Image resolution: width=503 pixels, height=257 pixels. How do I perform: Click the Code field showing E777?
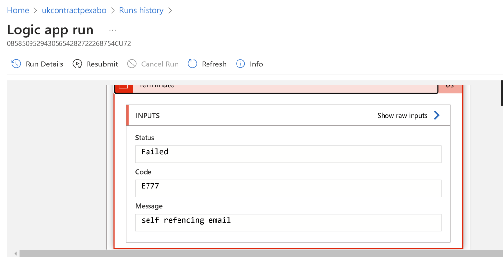[288, 188]
